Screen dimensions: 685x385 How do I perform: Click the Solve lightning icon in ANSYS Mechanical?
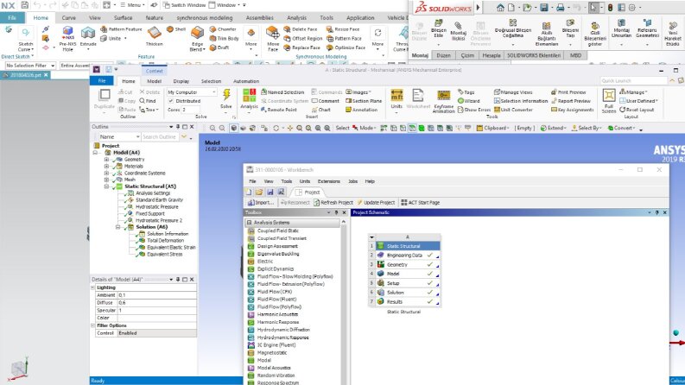(226, 95)
